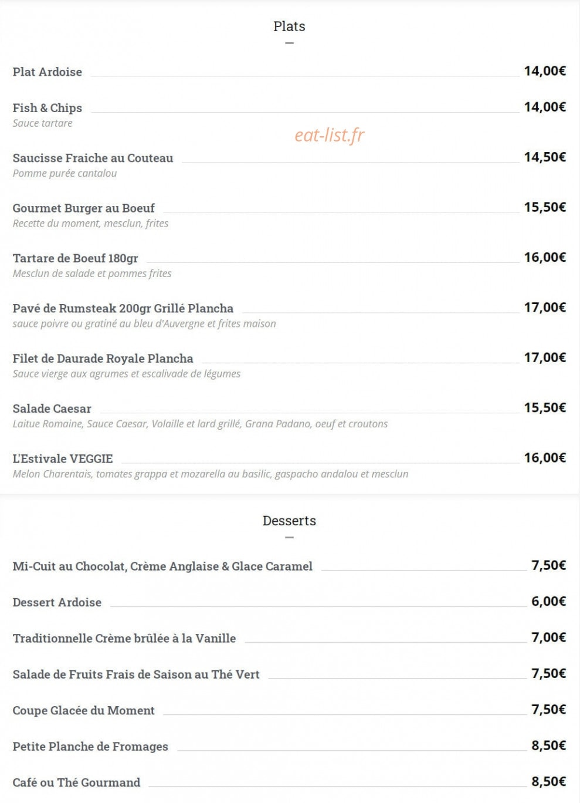580x803 pixels.
Task: Click the 15,50€ price of Gourmet Burger
Action: pyautogui.click(x=545, y=207)
